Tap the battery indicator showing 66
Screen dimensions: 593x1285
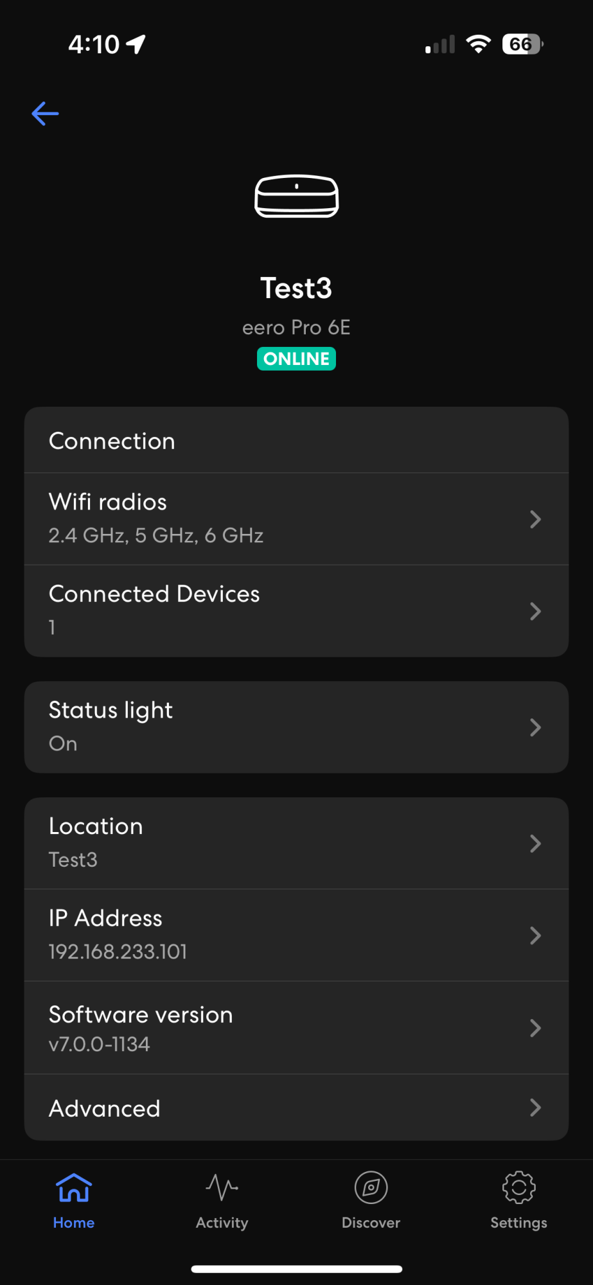click(x=522, y=44)
